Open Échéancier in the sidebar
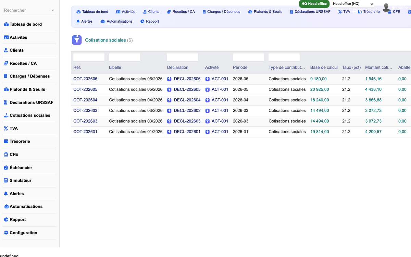 click(21, 168)
